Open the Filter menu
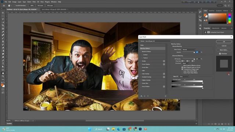Screen dimensions: 235x132 click(x=34, y=2)
